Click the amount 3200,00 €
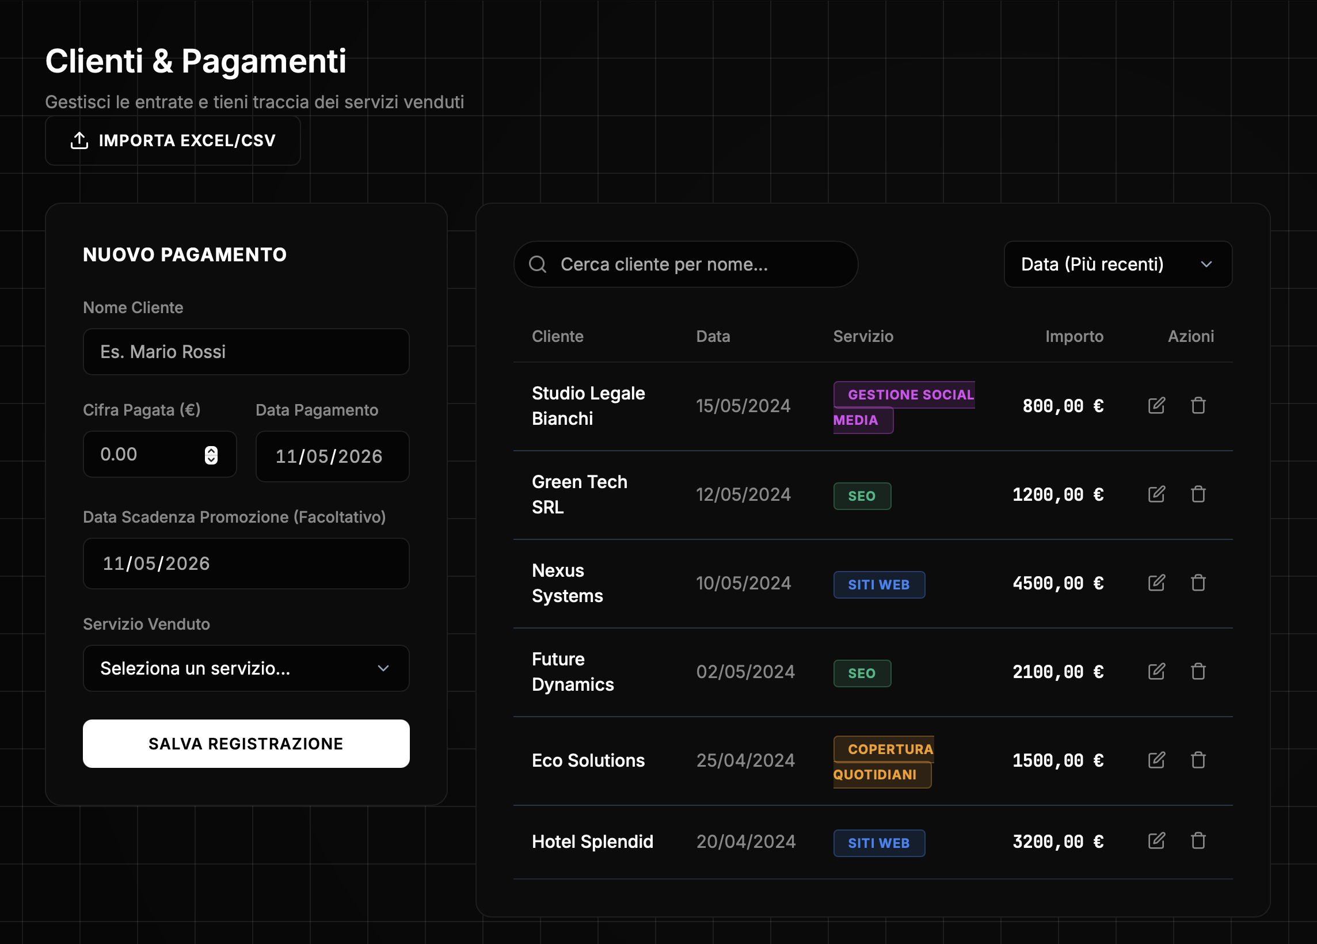Screen dimensions: 1317x944 pyautogui.click(x=1058, y=841)
